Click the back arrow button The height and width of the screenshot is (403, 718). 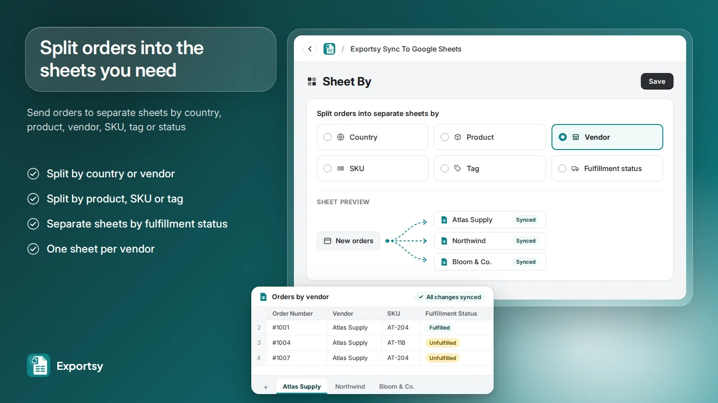point(310,49)
